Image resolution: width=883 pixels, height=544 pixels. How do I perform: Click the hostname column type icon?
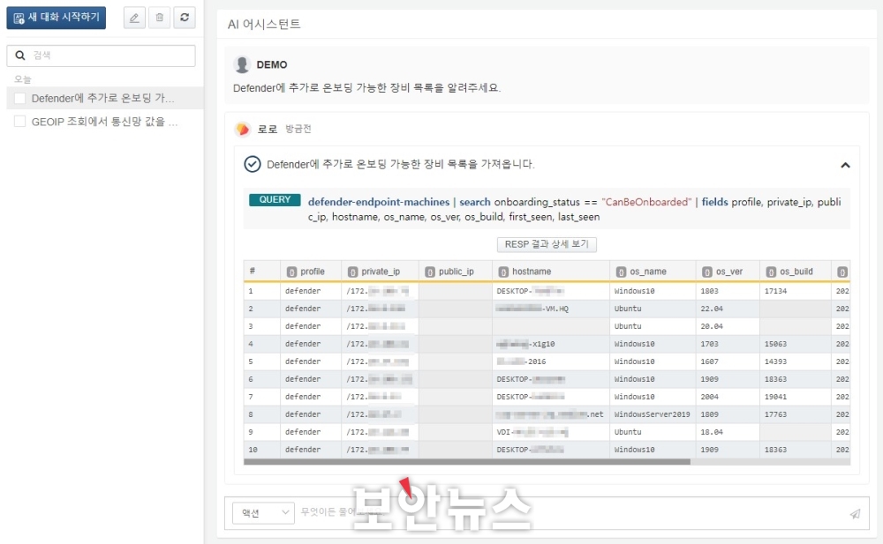pyautogui.click(x=503, y=272)
